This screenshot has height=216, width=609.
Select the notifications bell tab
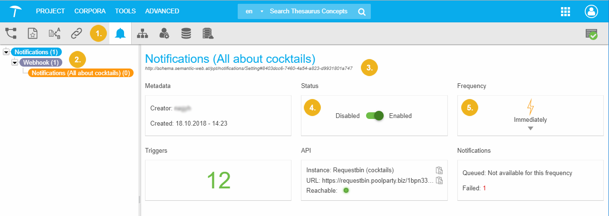(120, 33)
